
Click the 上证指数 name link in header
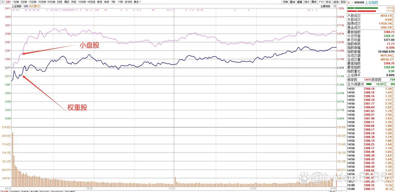tap(372, 2)
